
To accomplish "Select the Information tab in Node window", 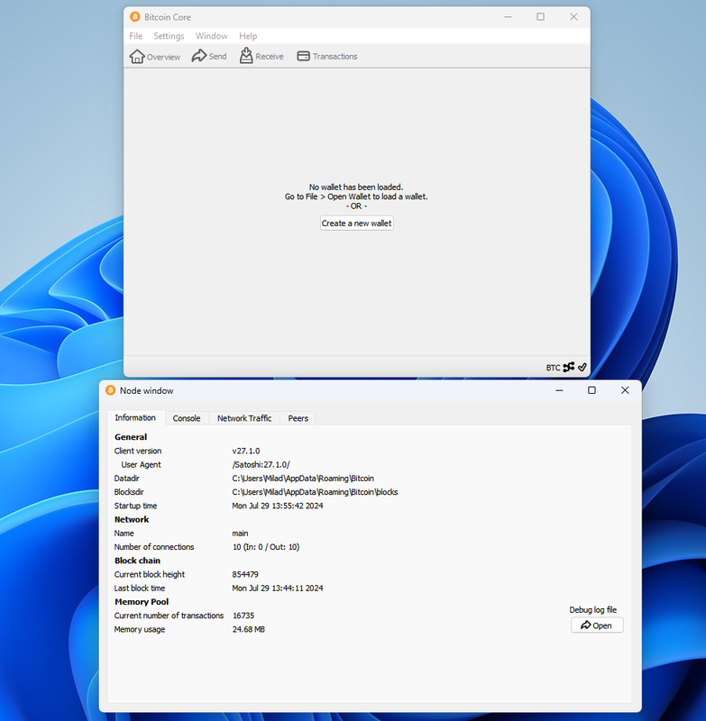I will [x=135, y=417].
